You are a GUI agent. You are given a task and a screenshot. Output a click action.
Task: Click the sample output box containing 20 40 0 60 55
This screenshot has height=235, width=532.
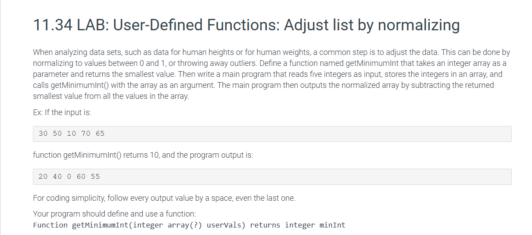tap(272, 177)
